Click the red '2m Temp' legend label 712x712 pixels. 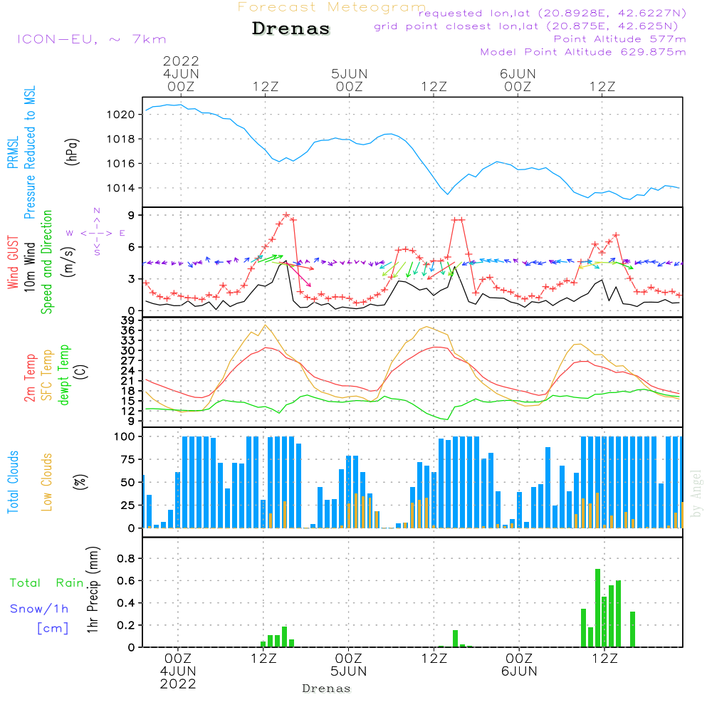30,378
